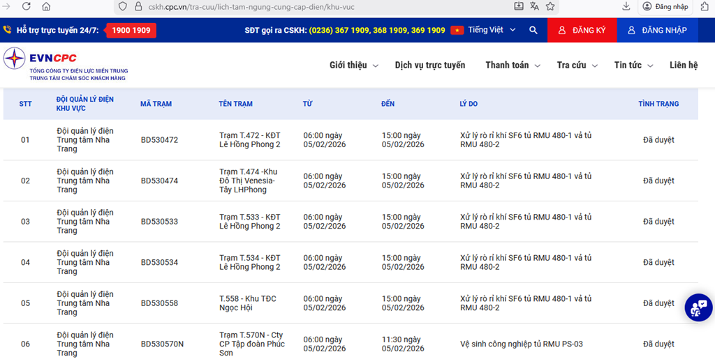
Task: Click the shield site protection icon
Action: [121, 6]
